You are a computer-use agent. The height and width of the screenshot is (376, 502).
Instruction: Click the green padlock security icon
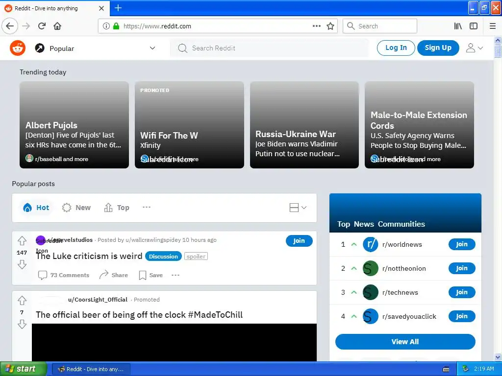[116, 26]
